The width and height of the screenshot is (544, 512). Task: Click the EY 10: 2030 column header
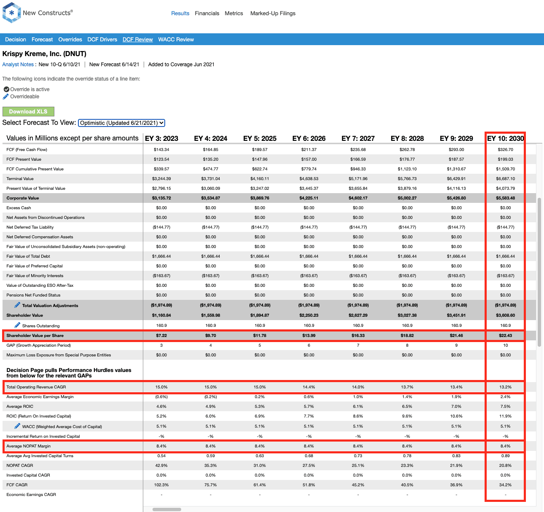pos(505,138)
